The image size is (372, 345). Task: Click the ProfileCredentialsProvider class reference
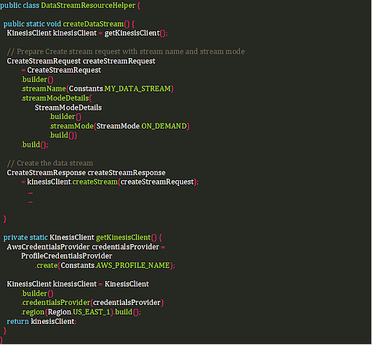tap(67, 256)
